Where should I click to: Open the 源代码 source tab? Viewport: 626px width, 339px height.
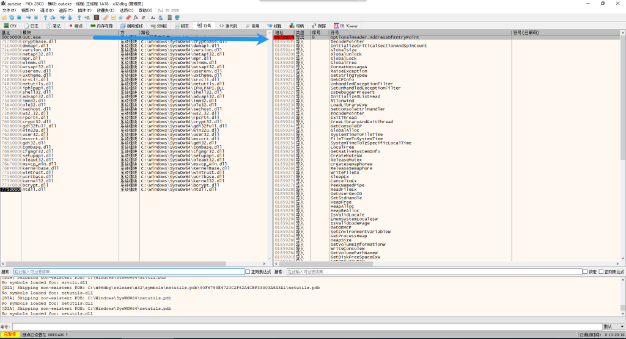(x=229, y=26)
